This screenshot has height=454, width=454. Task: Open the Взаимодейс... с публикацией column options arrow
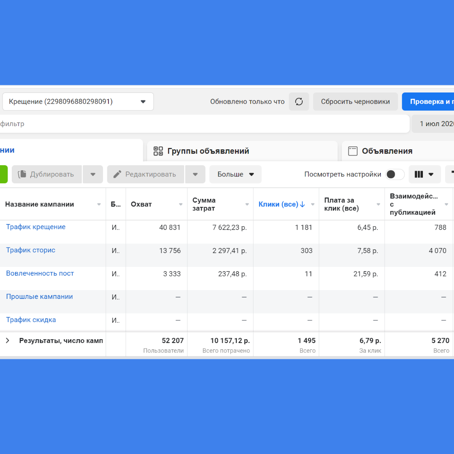pos(446,204)
